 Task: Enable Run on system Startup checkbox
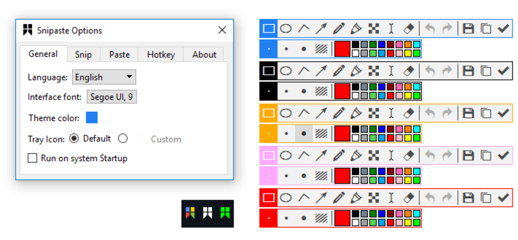[32, 158]
